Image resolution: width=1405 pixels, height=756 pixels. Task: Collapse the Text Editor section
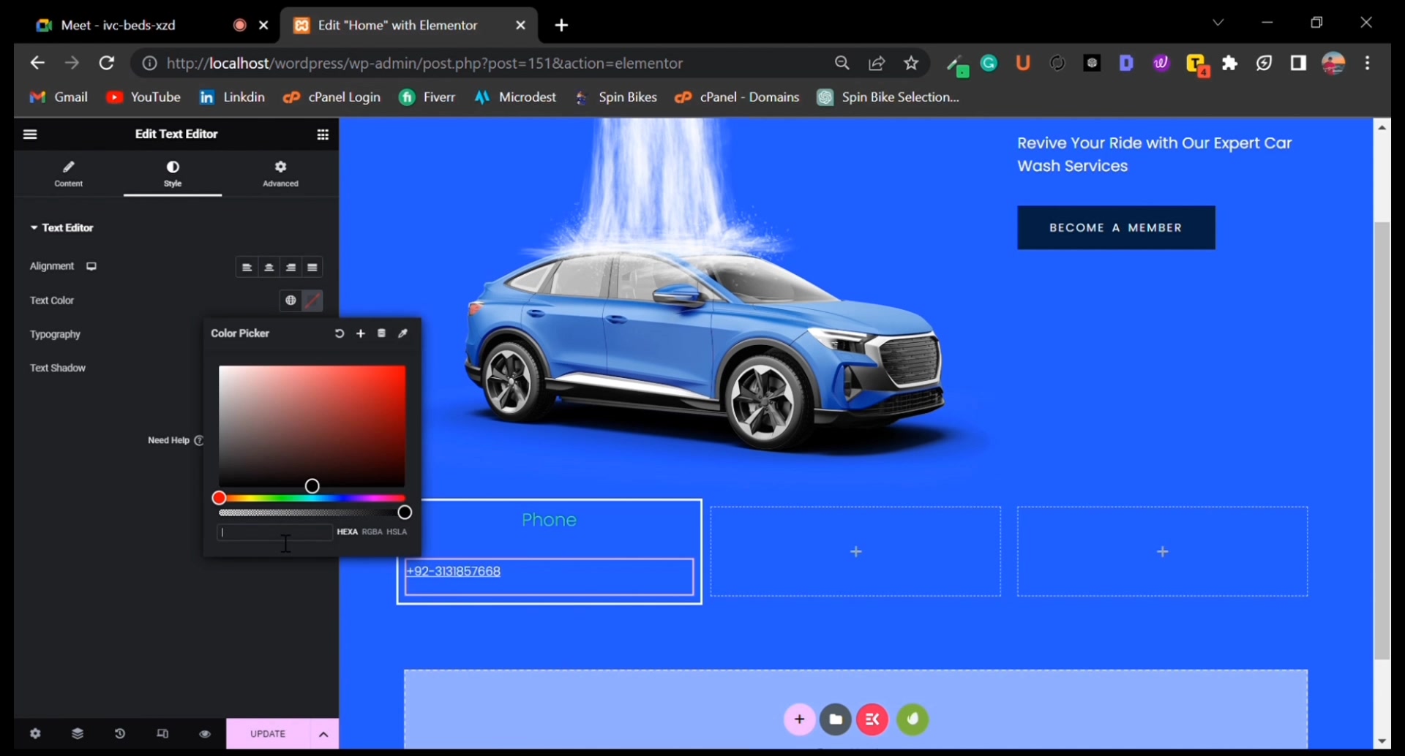62,228
